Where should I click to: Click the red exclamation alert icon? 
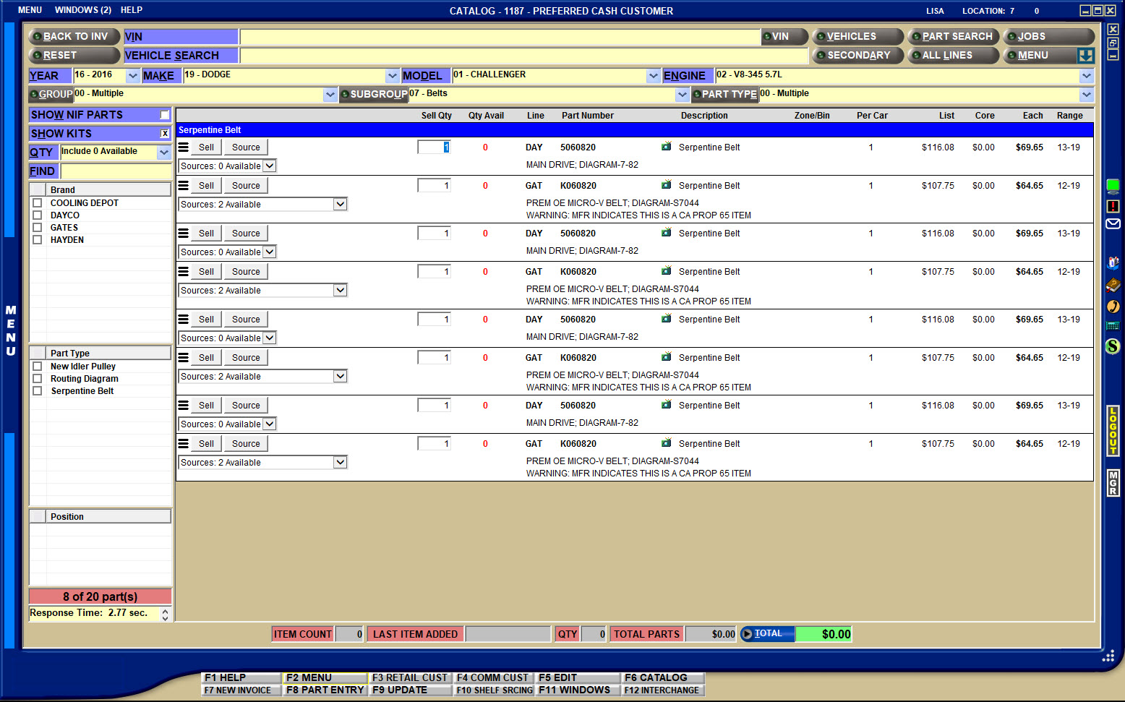point(1113,206)
